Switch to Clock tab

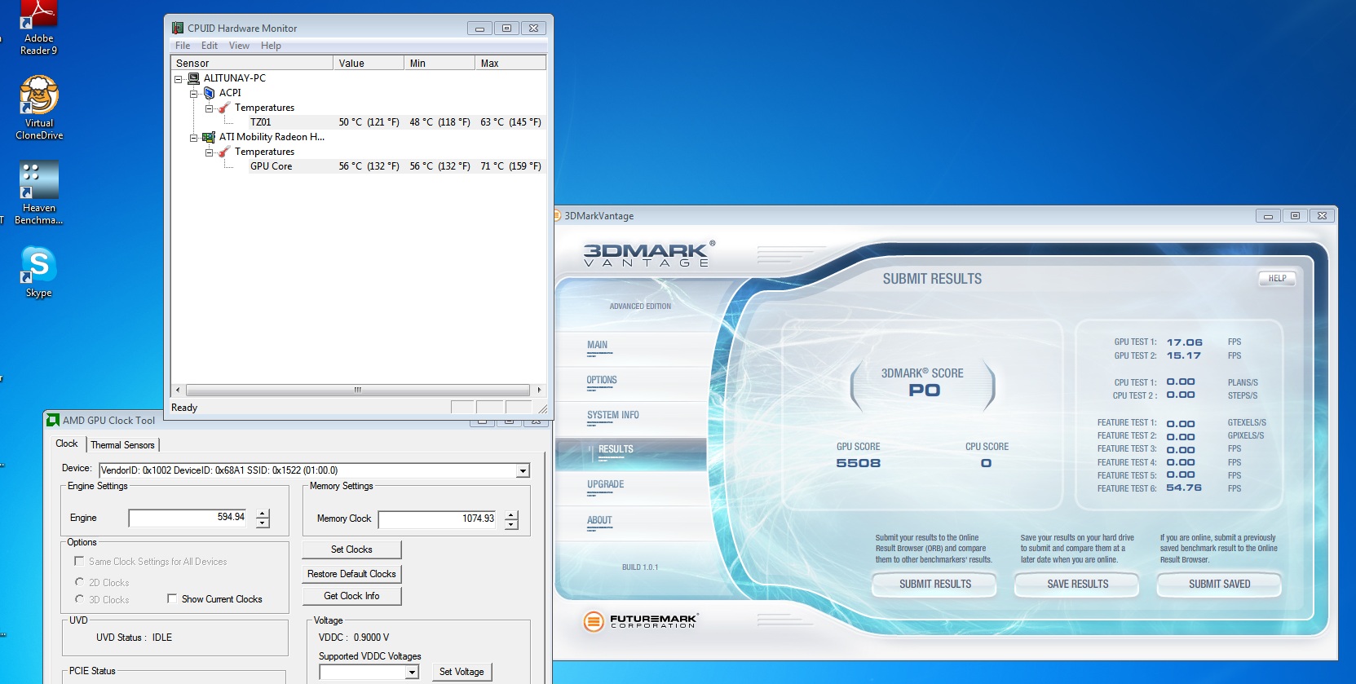(x=67, y=443)
